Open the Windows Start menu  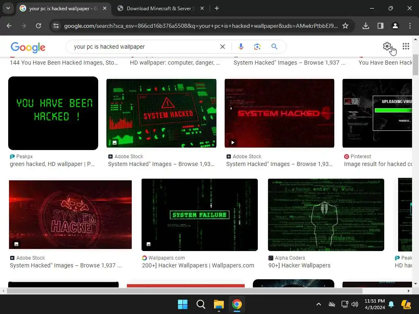(183, 304)
